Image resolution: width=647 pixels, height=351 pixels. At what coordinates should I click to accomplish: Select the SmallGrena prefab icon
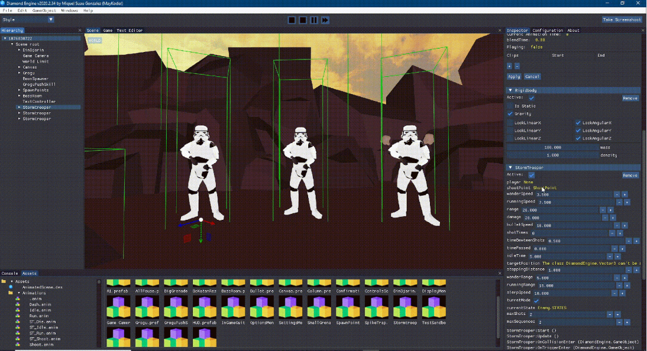coord(319,307)
